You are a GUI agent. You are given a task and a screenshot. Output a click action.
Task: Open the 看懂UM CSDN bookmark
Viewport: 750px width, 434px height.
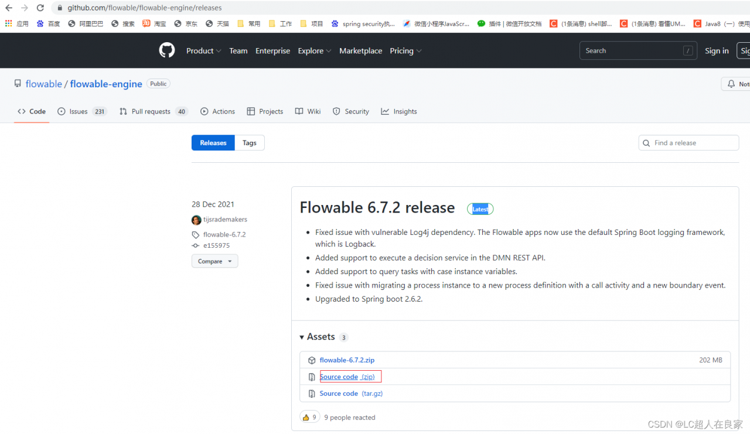(x=653, y=23)
